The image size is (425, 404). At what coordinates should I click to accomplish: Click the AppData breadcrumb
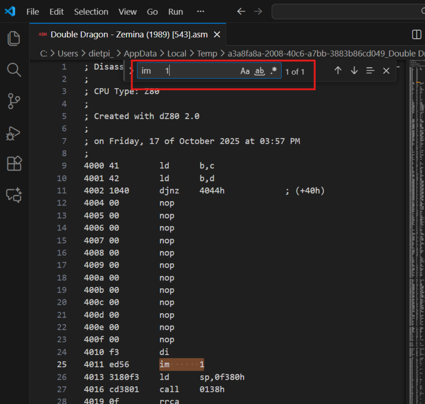140,53
